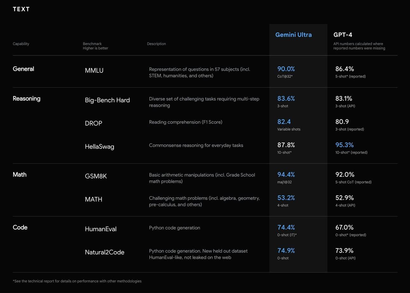
Task: Click GPT-4's 67.0% HumanEval score
Action: point(344,227)
